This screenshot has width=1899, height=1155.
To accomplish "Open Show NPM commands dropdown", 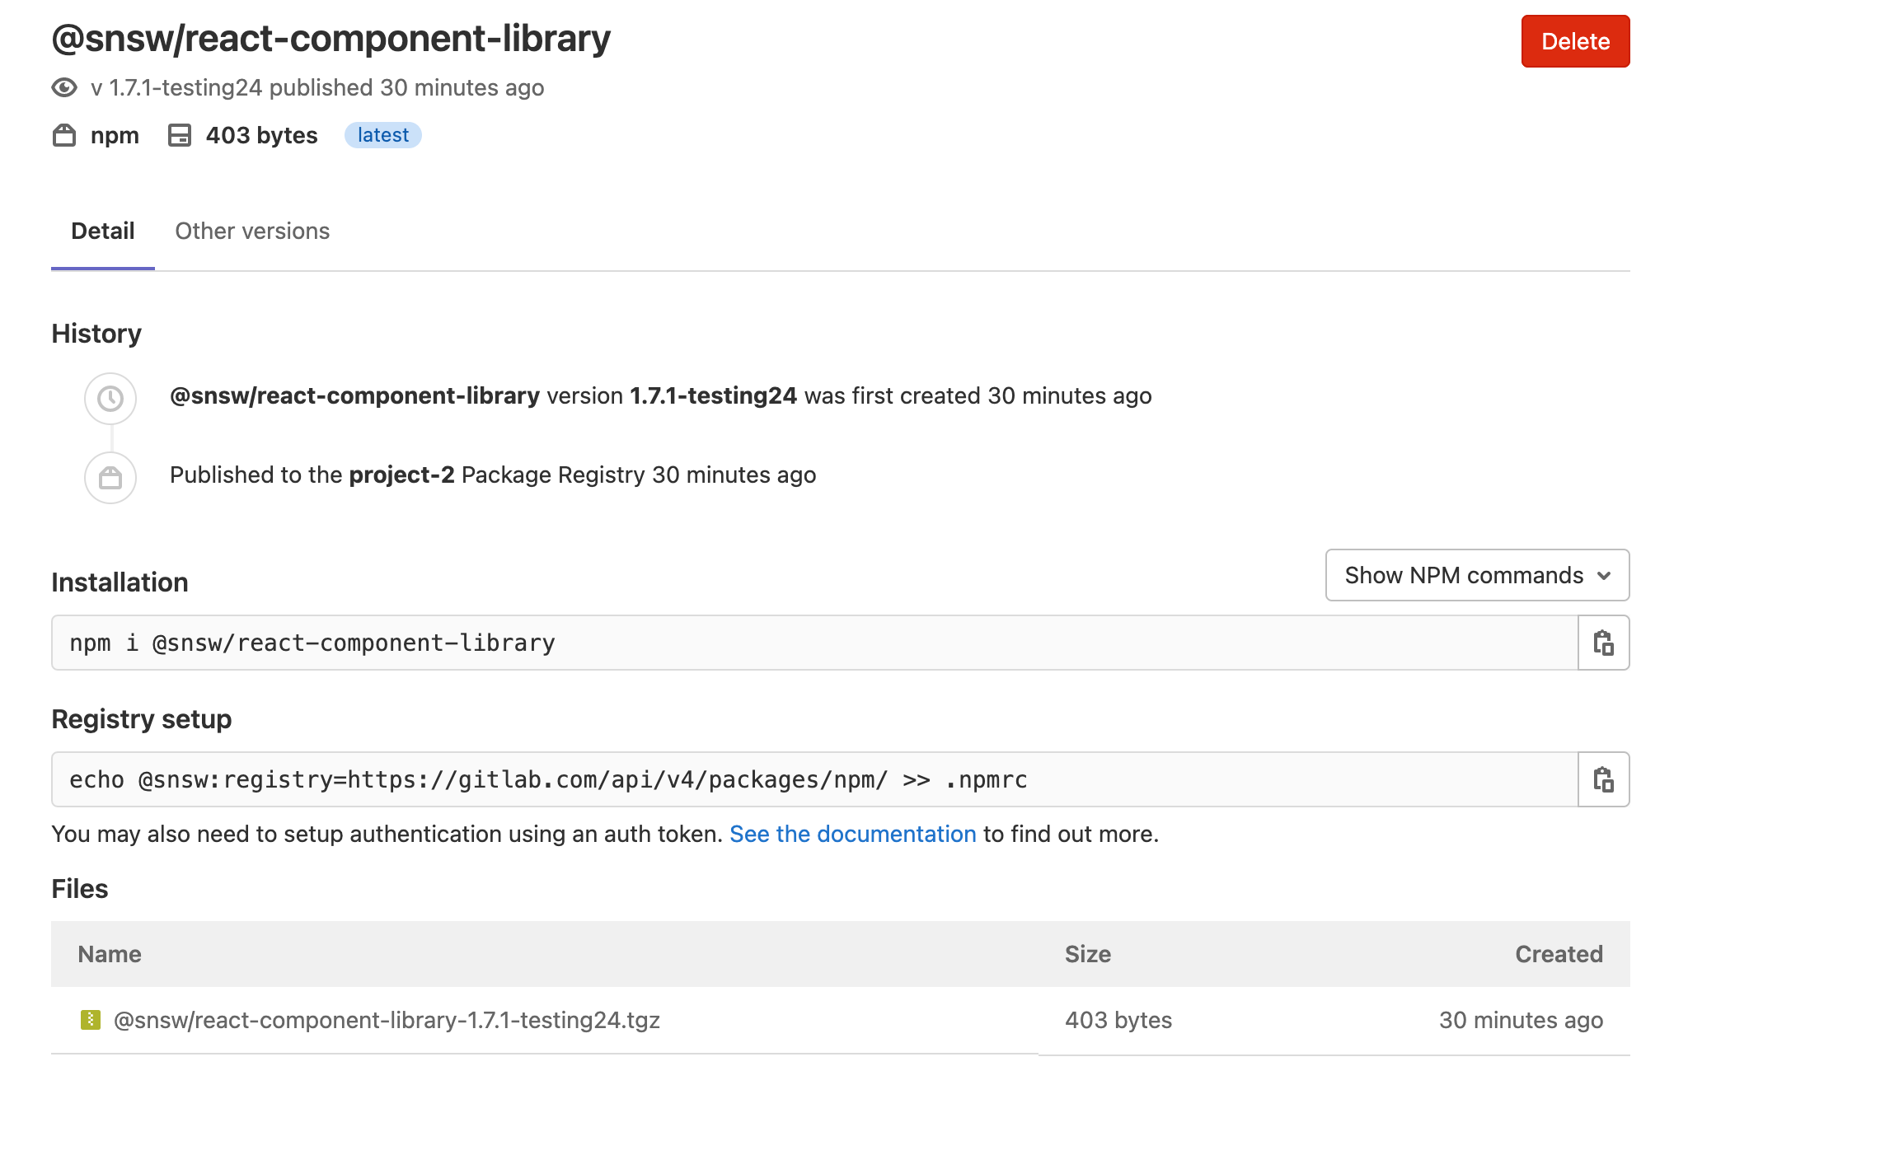I will click(x=1464, y=575).
